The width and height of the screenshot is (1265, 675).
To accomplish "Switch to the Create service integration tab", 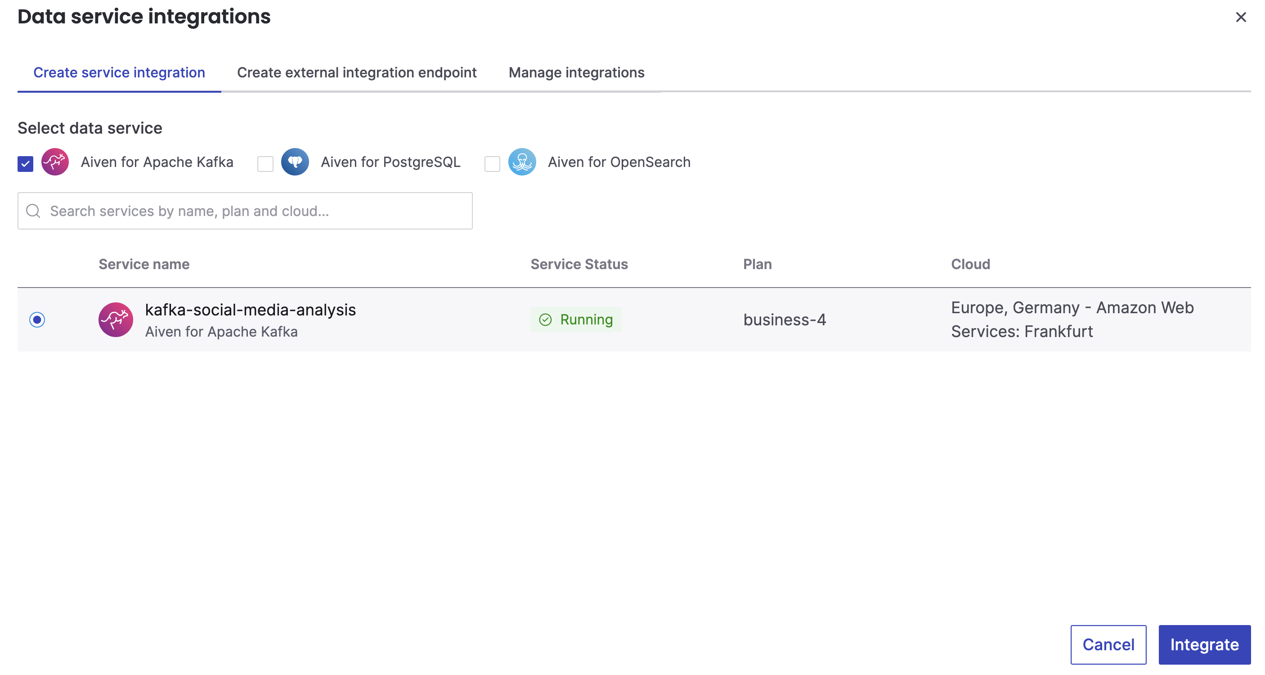I will [119, 72].
